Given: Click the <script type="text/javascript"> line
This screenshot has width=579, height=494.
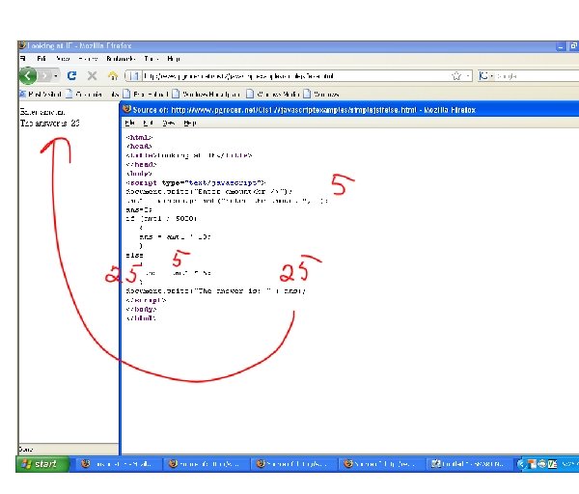Looking at the screenshot, I should point(196,182).
